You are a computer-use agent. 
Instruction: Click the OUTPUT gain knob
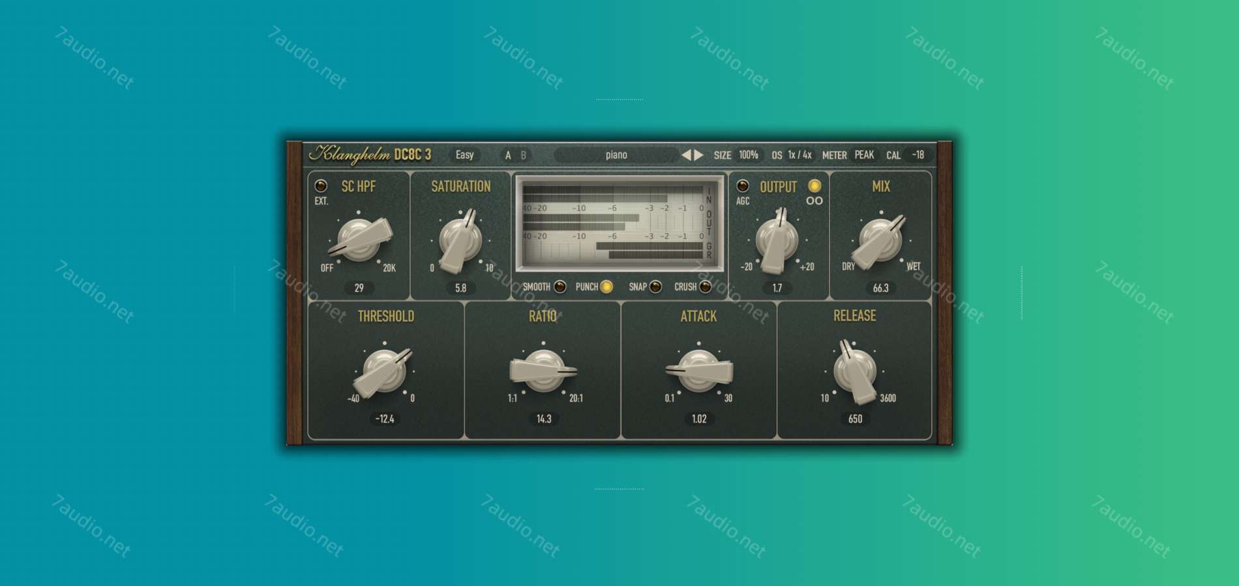pos(777,240)
